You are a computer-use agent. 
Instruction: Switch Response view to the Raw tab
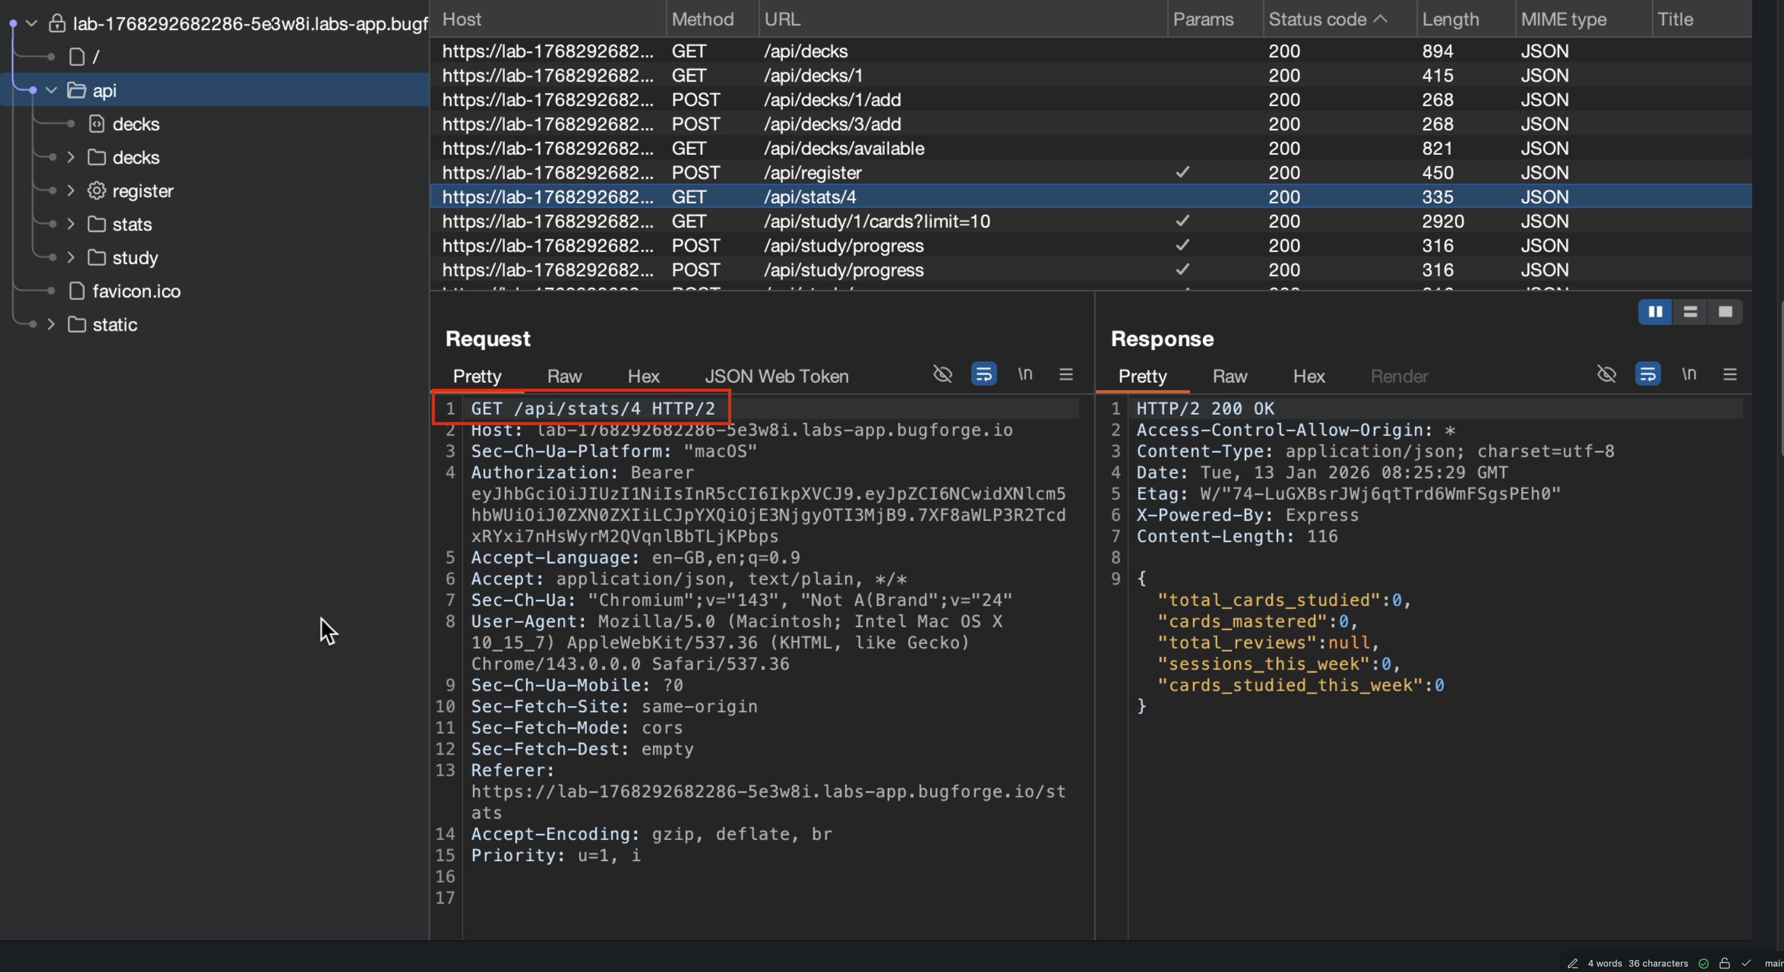pos(1229,376)
